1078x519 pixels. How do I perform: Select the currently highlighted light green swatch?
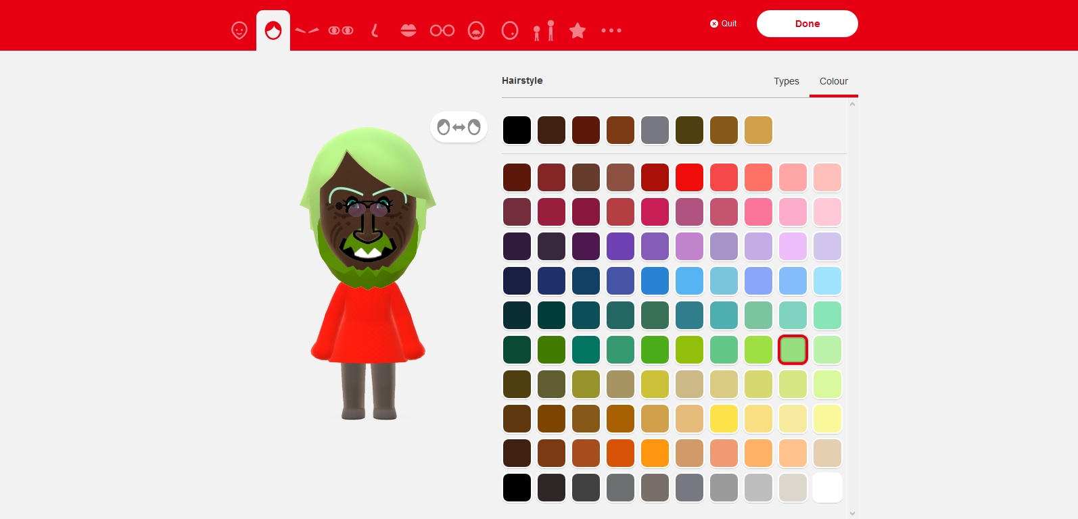click(793, 350)
